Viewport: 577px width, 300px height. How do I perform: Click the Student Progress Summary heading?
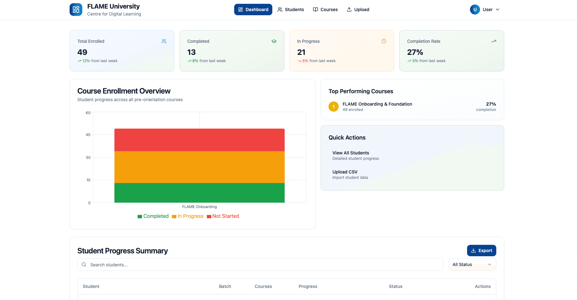(x=123, y=251)
